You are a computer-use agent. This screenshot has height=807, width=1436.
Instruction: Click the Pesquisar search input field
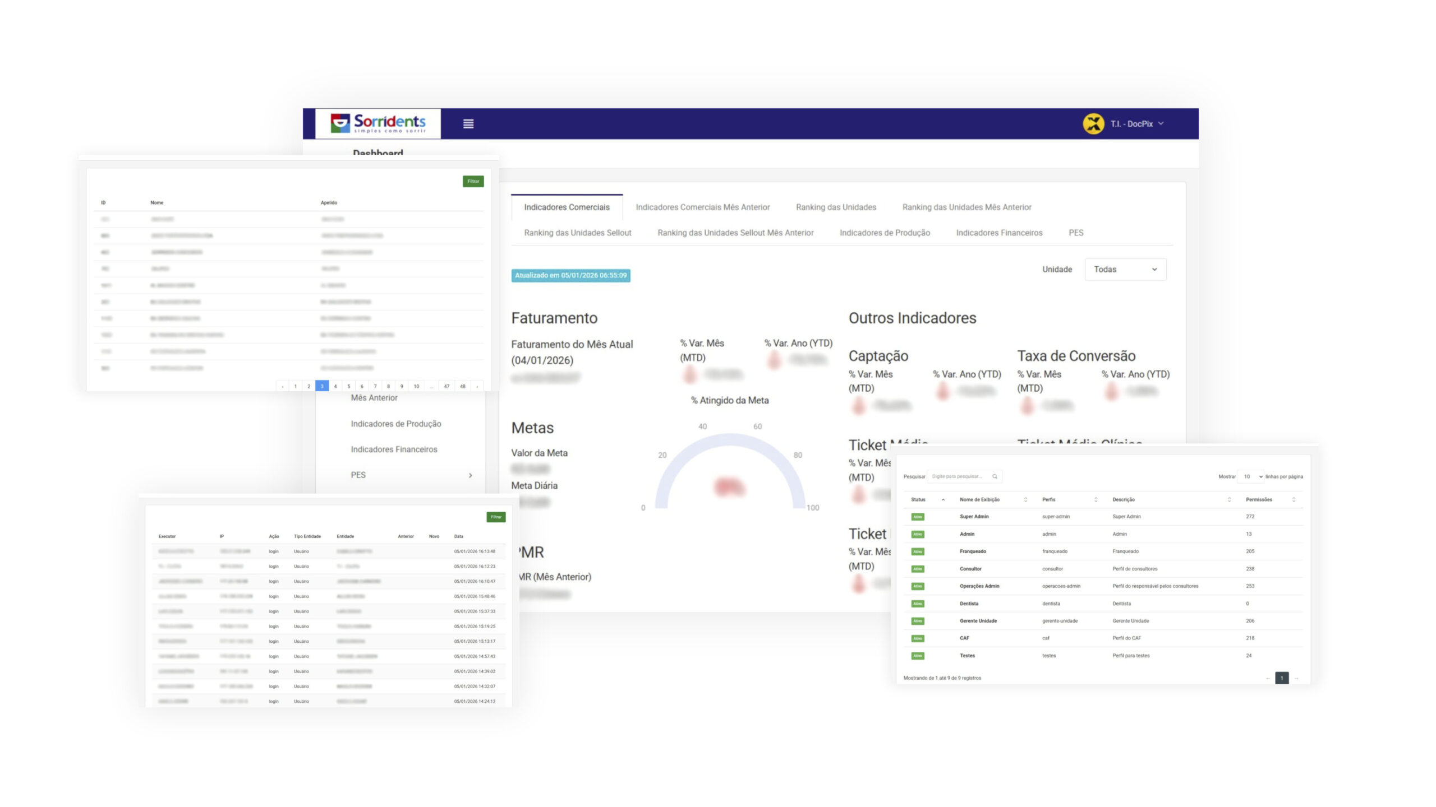(x=959, y=476)
